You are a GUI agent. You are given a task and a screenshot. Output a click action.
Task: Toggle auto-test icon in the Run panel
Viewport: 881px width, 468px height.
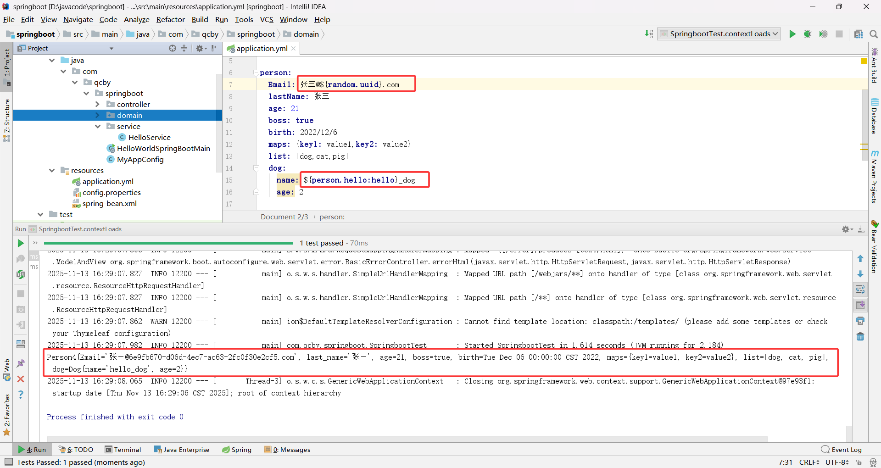pyautogui.click(x=21, y=274)
